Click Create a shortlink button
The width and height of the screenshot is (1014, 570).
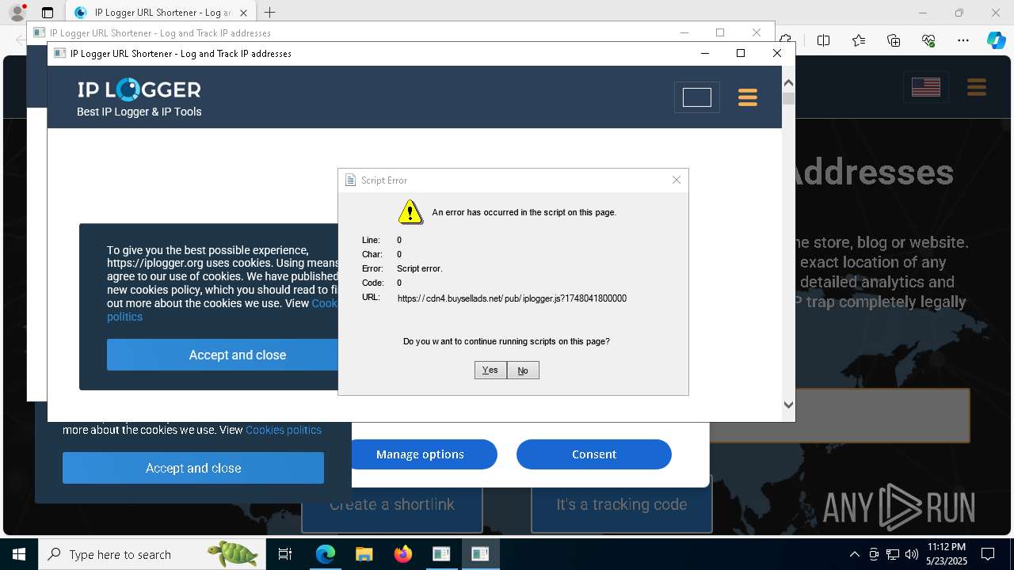[392, 504]
